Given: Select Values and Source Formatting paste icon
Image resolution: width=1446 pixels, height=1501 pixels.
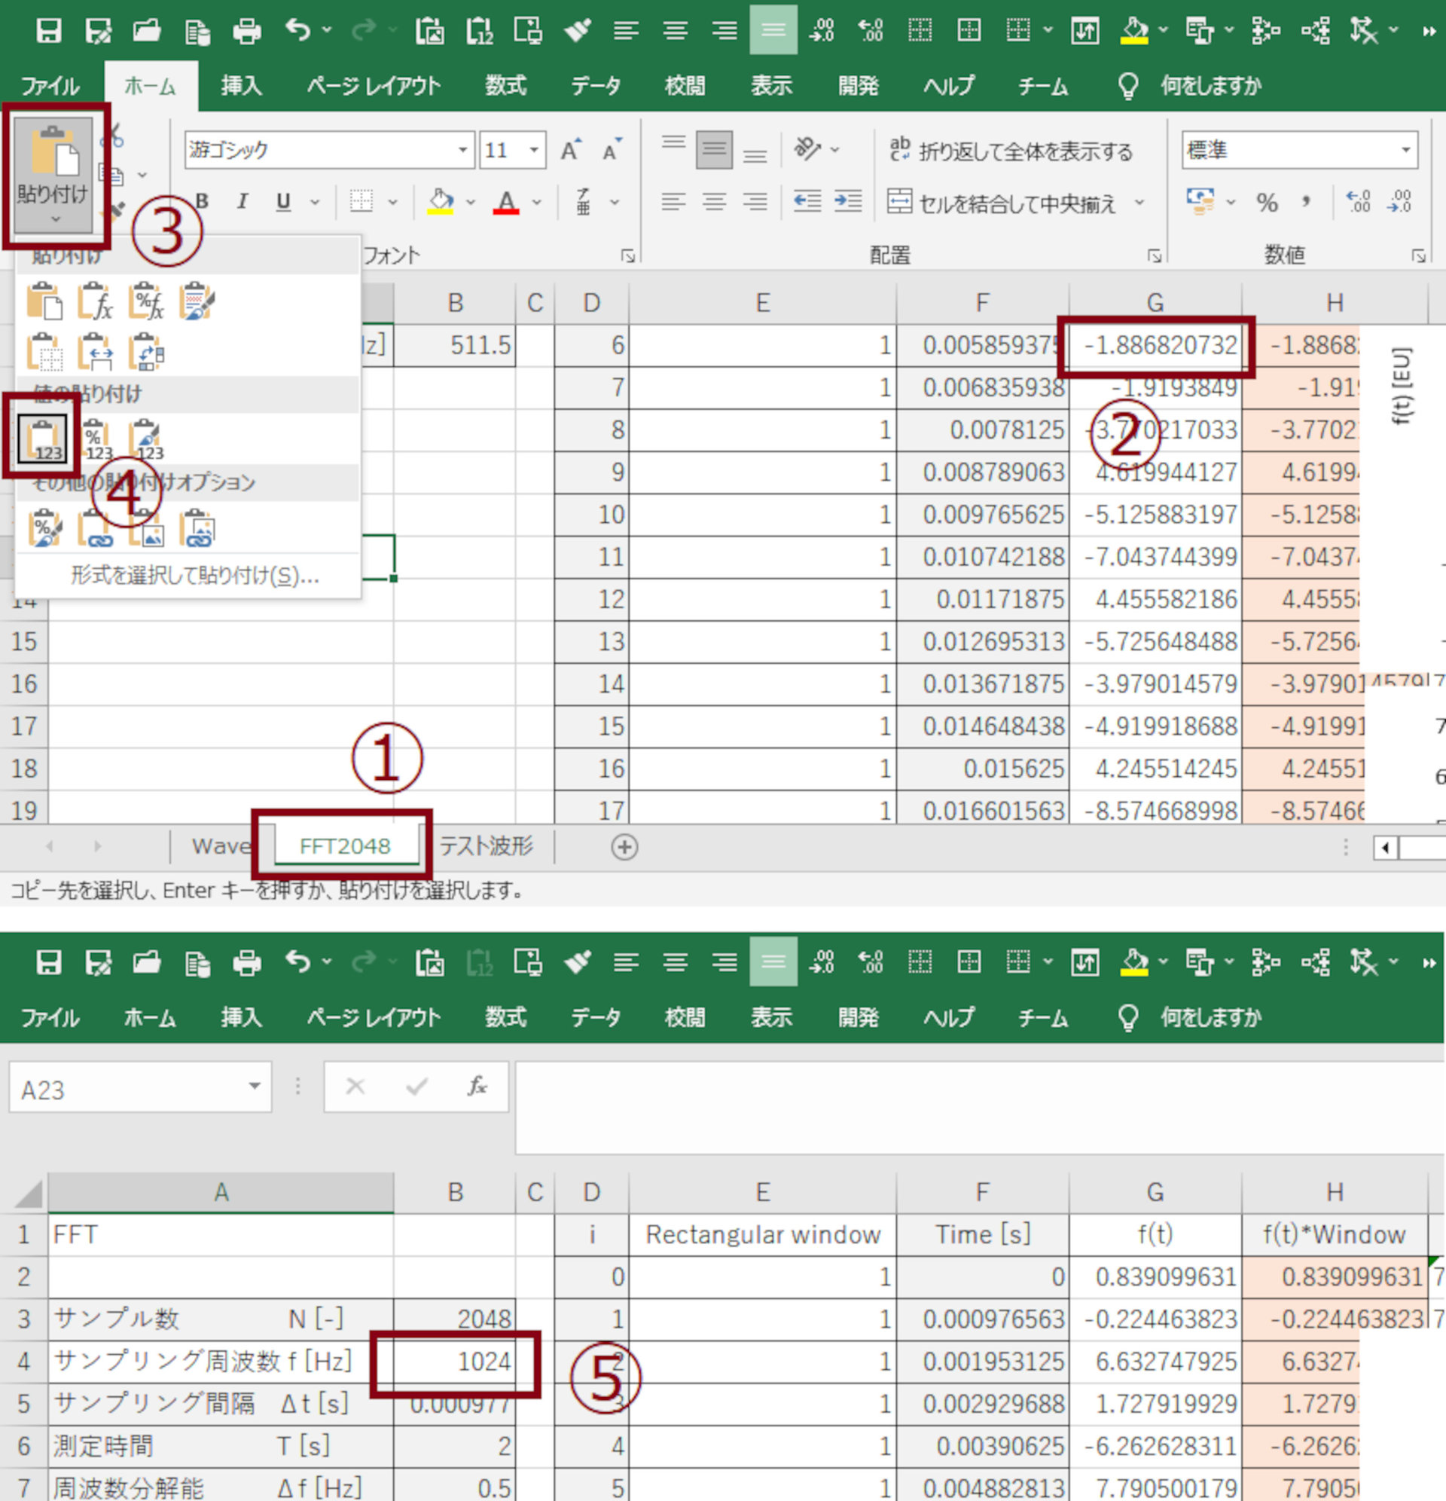Looking at the screenshot, I should click(x=145, y=439).
